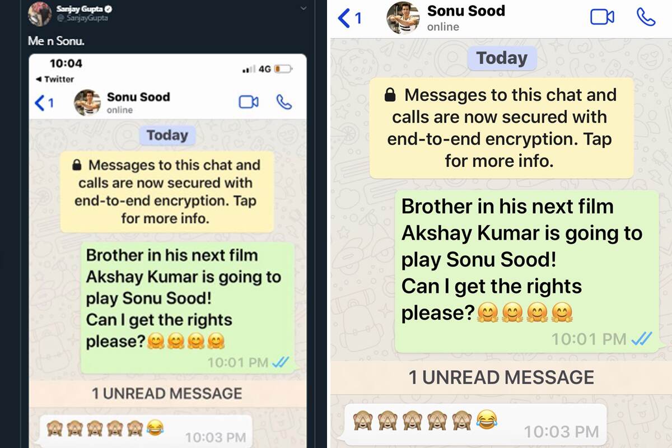Tap the Sonu Sood profile picture in the right-hand chat
Viewport: 672px width, 448px height.
403,18
